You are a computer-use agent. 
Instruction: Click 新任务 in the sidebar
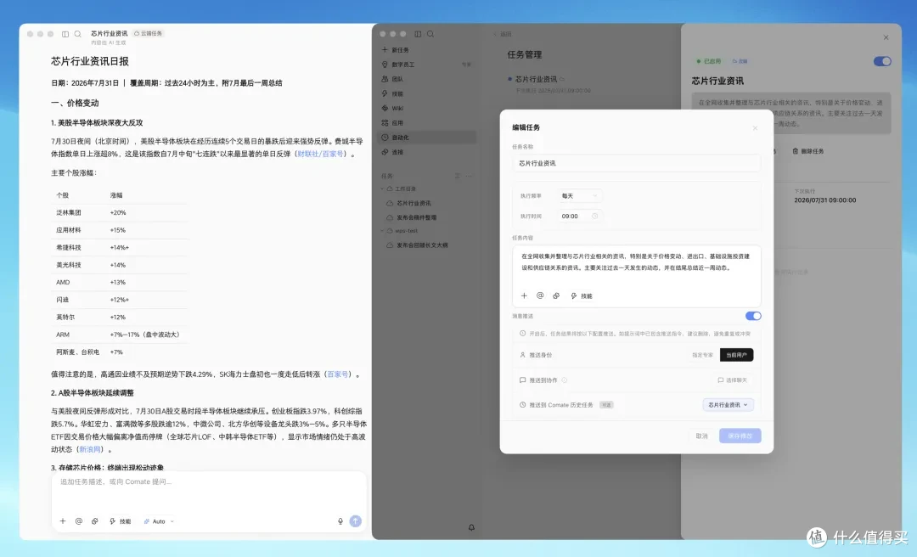427,50
